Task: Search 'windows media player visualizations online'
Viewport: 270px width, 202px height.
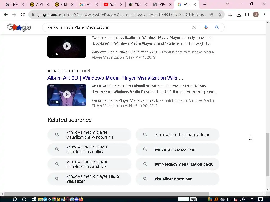Action: (x=89, y=149)
